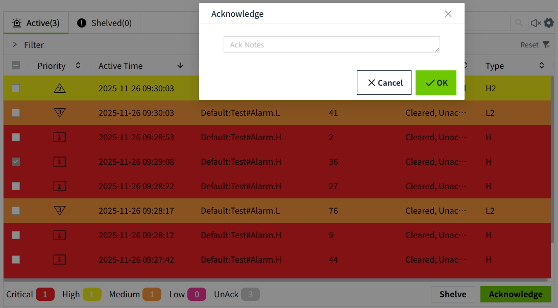Click priority 1 icon in 09:29:53 row
The width and height of the screenshot is (558, 308).
pos(60,137)
